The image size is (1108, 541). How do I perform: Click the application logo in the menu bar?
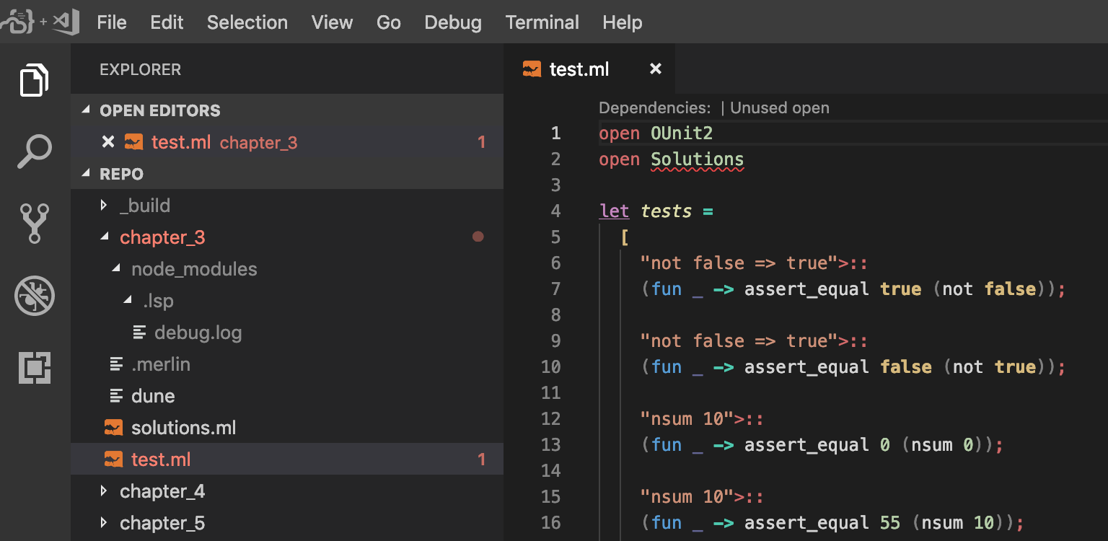pos(40,22)
